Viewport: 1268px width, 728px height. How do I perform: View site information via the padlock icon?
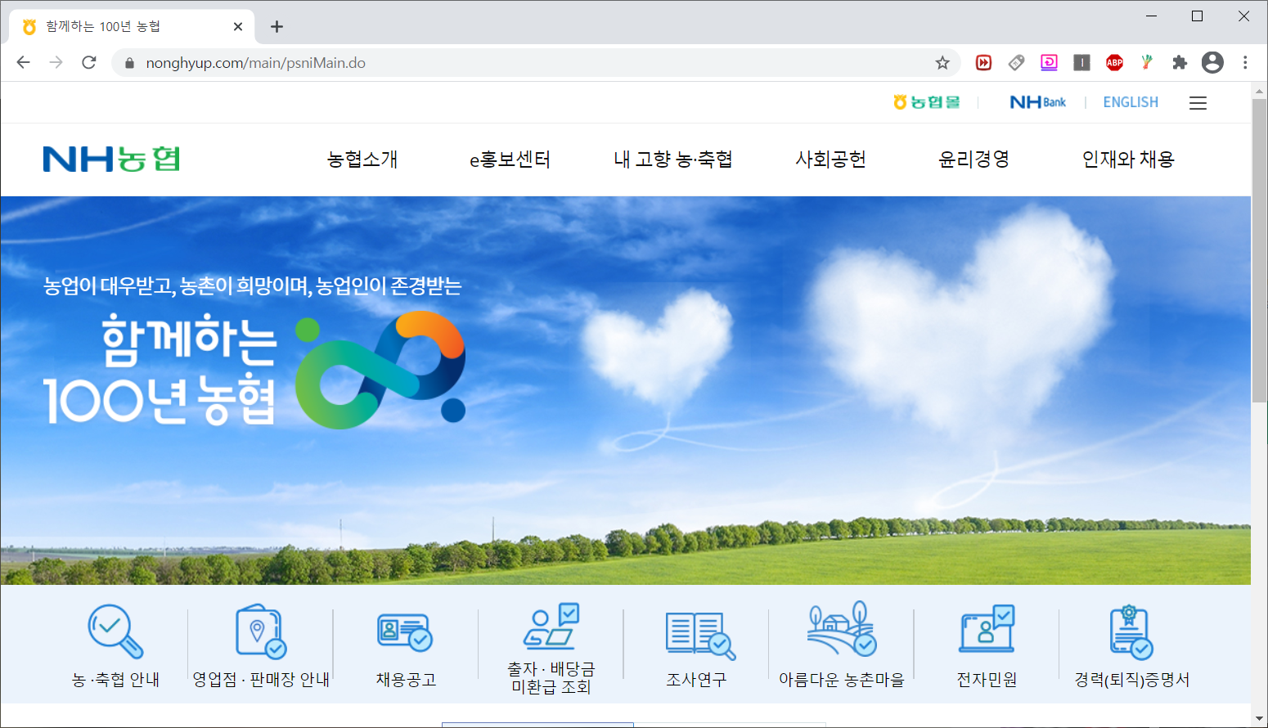click(129, 63)
